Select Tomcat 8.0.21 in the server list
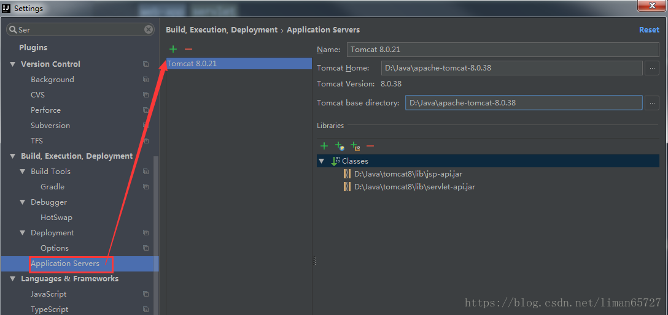The height and width of the screenshot is (315, 668). tap(239, 64)
